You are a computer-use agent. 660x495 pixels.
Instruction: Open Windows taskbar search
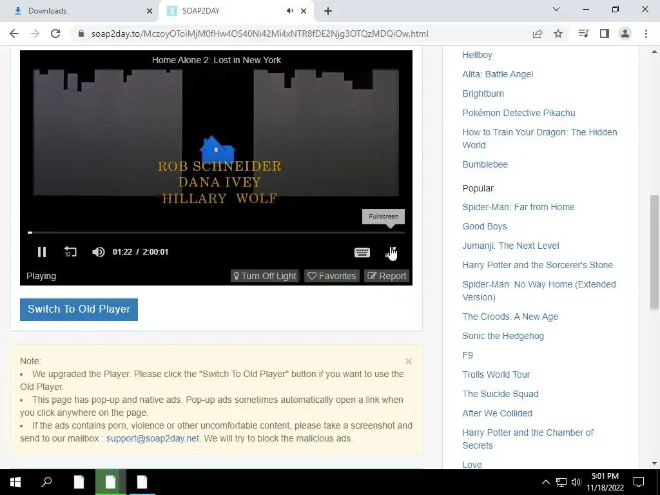pos(46,482)
